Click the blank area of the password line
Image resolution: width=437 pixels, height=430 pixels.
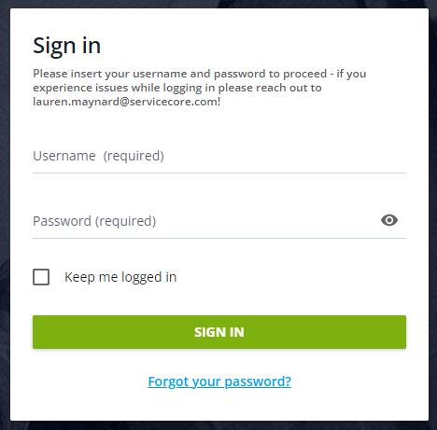[x=268, y=221]
